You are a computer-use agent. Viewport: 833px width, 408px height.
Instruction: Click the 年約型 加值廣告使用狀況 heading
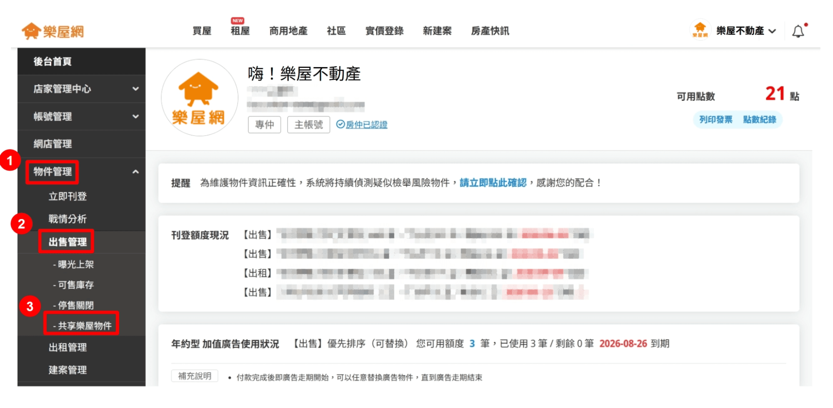(x=225, y=344)
